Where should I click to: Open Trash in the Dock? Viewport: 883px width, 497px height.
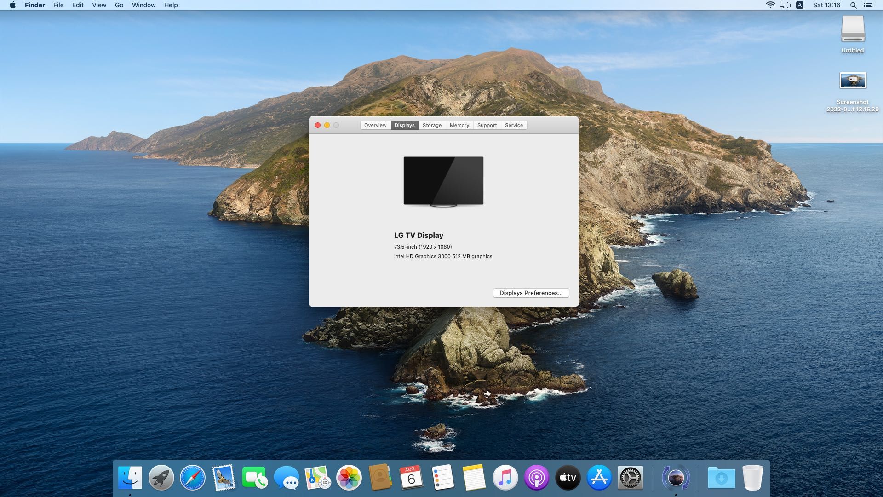click(x=753, y=478)
